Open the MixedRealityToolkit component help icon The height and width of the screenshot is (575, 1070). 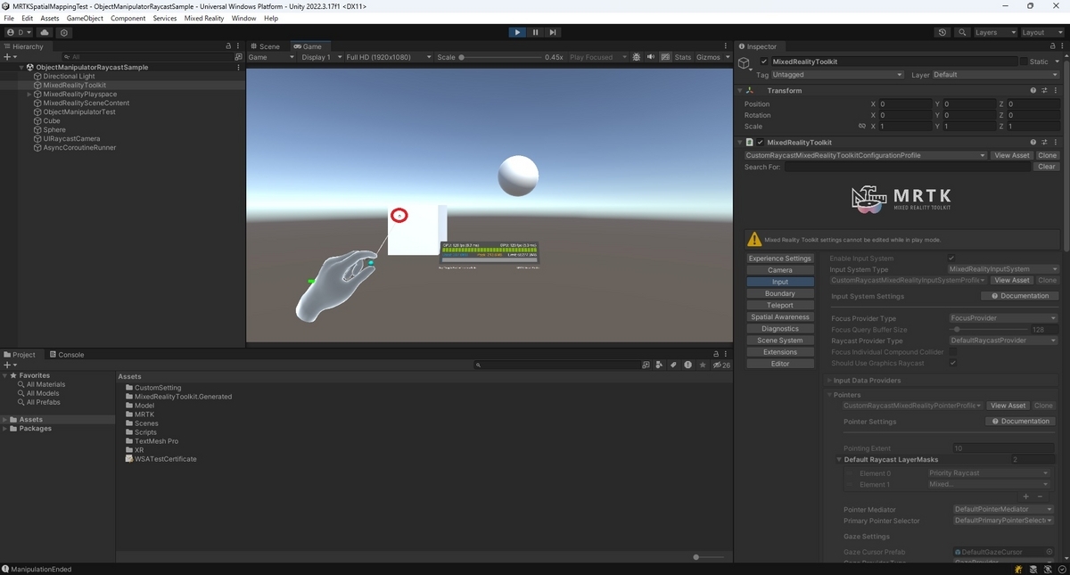point(1033,143)
